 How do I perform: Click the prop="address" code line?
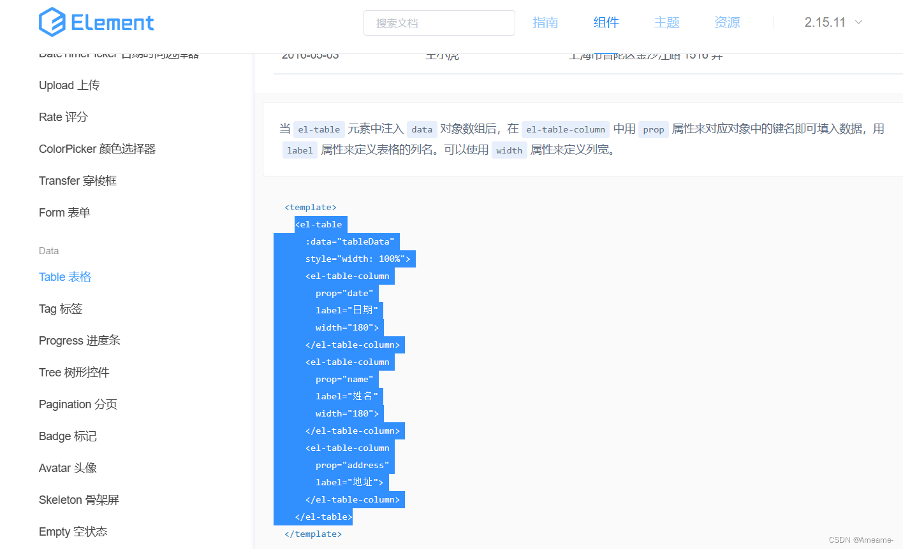(x=352, y=466)
